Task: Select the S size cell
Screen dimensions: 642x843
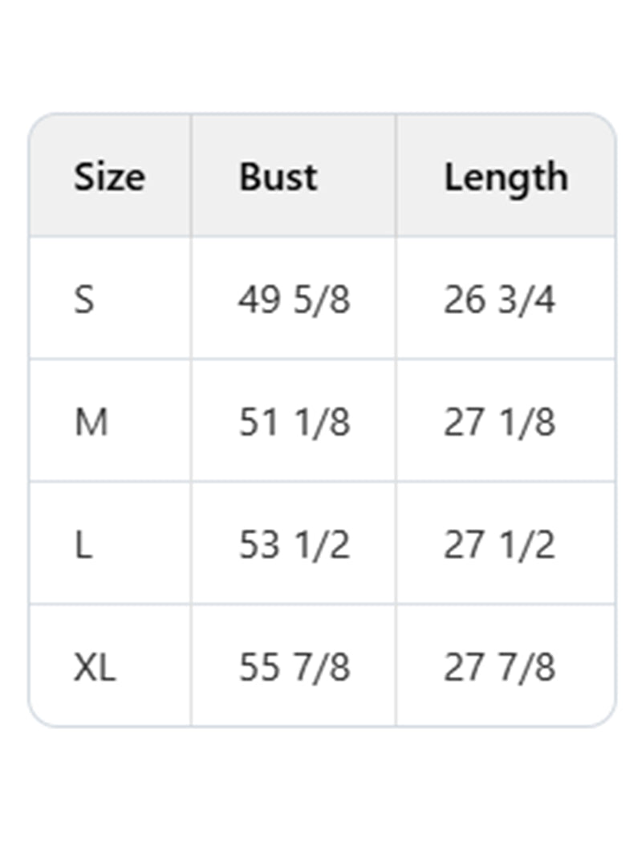Action: 84,300
